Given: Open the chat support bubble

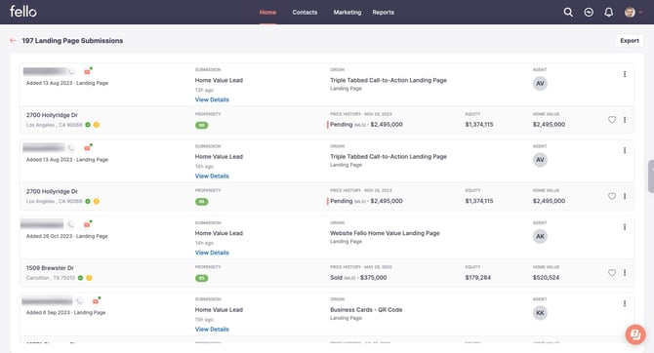Looking at the screenshot, I should pyautogui.click(x=635, y=334).
